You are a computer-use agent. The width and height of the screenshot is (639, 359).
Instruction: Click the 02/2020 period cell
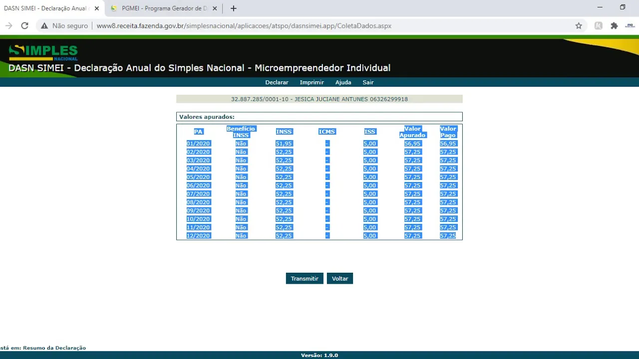(199, 152)
